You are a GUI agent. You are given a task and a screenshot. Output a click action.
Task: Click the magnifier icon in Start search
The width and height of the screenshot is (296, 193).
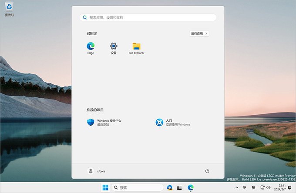pyautogui.click(x=85, y=17)
